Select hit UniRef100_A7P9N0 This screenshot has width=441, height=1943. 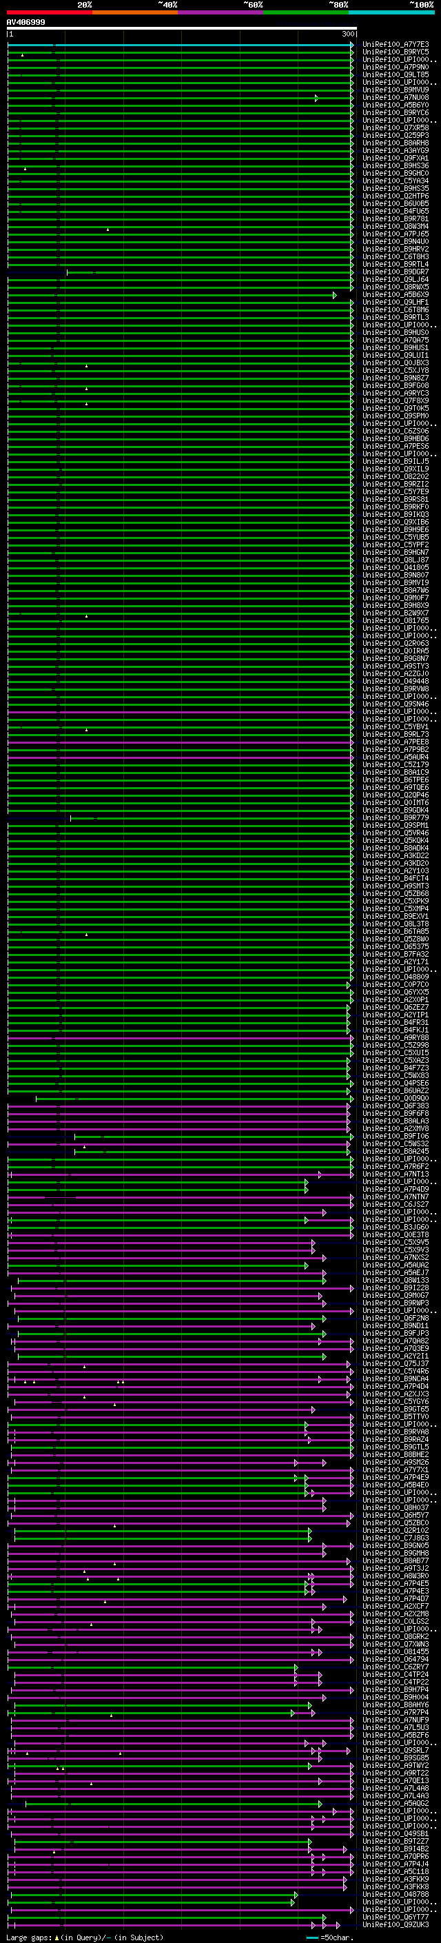(396, 67)
